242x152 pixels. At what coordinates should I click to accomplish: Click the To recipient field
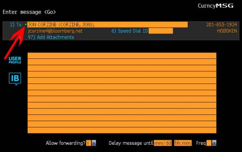pos(108,25)
